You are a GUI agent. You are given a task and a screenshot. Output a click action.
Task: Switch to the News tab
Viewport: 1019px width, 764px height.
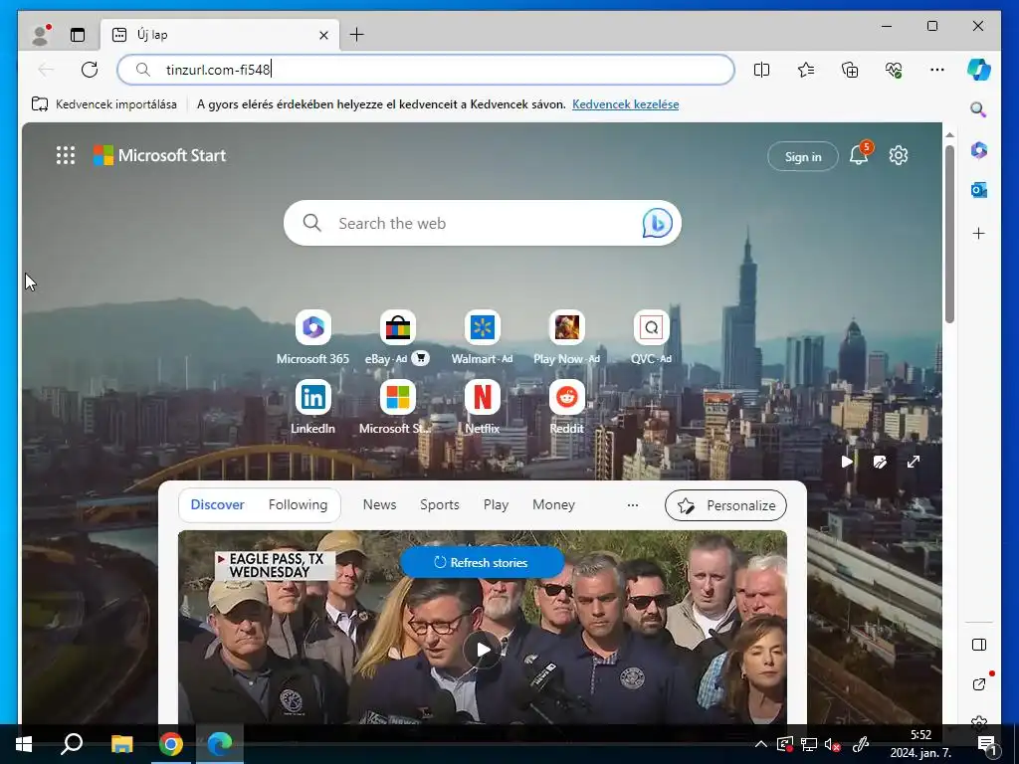[x=379, y=504]
